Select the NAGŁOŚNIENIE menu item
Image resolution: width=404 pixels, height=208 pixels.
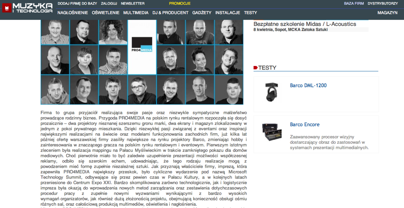coord(73,13)
